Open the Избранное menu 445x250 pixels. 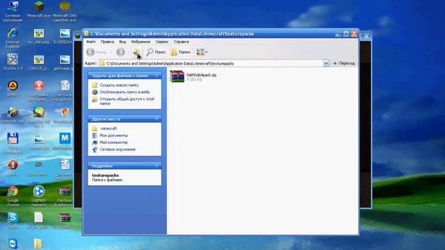(x=140, y=42)
